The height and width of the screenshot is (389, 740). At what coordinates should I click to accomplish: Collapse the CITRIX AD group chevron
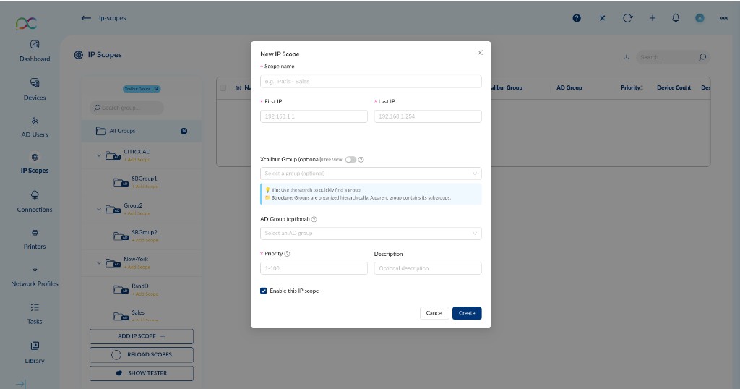tap(98, 155)
